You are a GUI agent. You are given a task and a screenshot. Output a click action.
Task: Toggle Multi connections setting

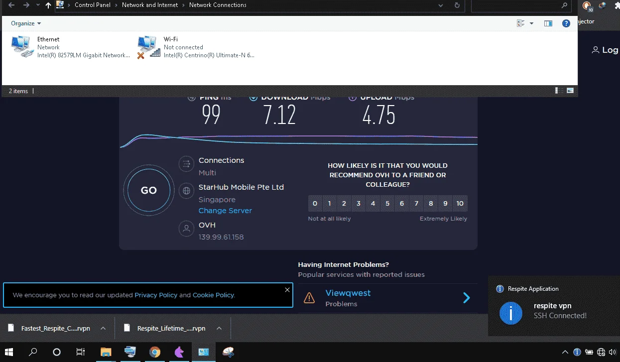point(207,173)
